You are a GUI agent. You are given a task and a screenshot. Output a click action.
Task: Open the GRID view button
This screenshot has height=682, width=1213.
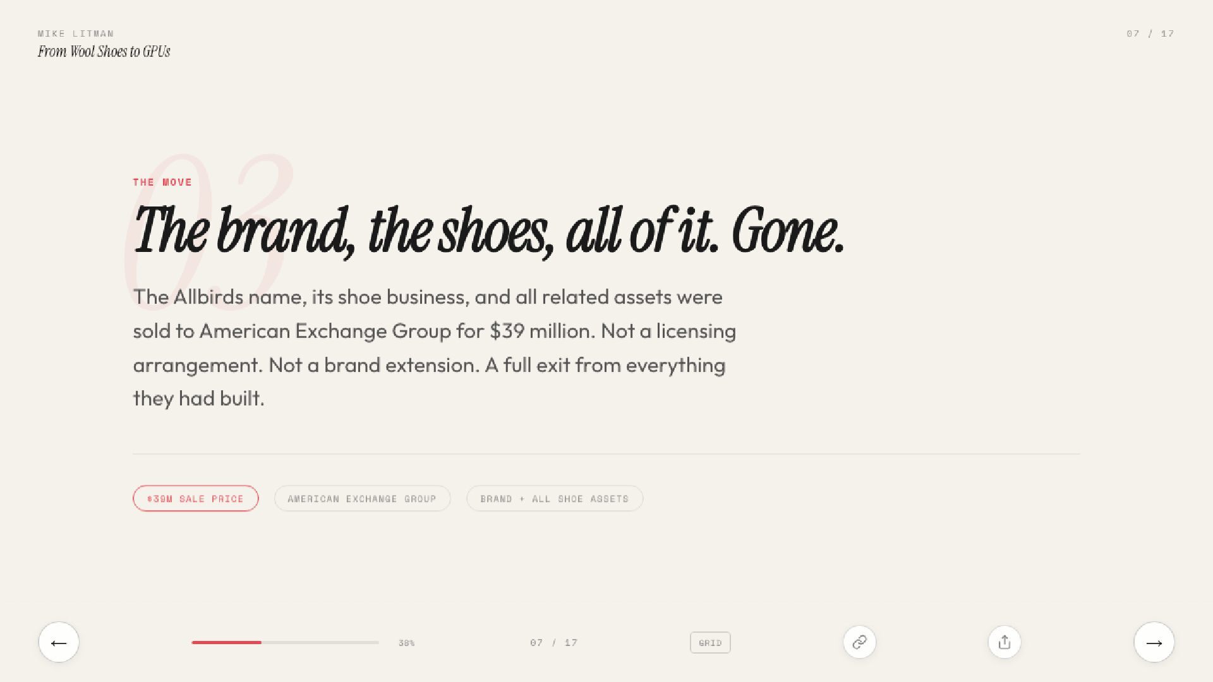pos(710,643)
